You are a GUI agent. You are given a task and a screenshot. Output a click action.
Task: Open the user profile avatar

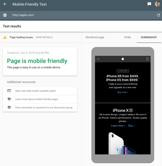click(x=158, y=4)
